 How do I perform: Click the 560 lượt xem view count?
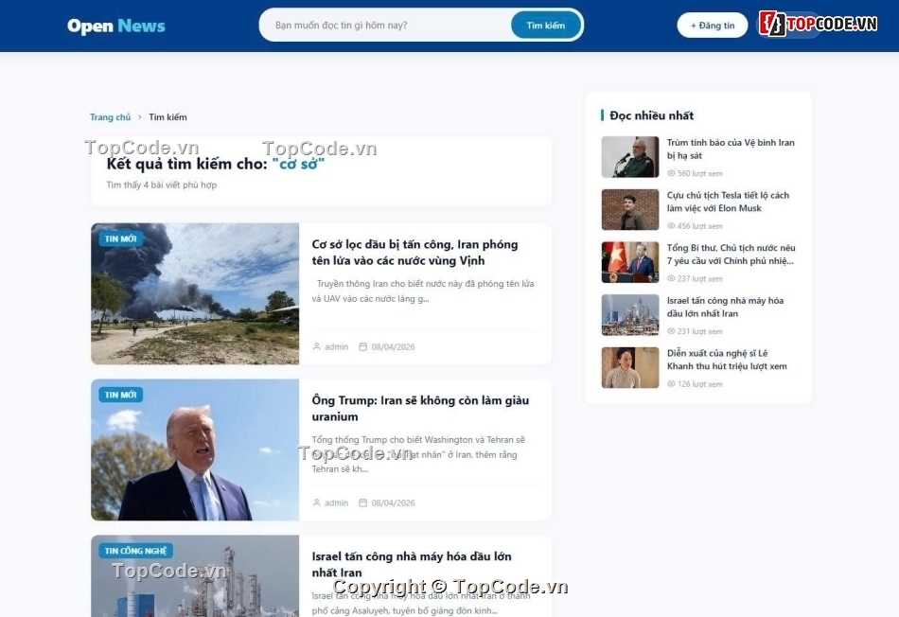click(699, 173)
